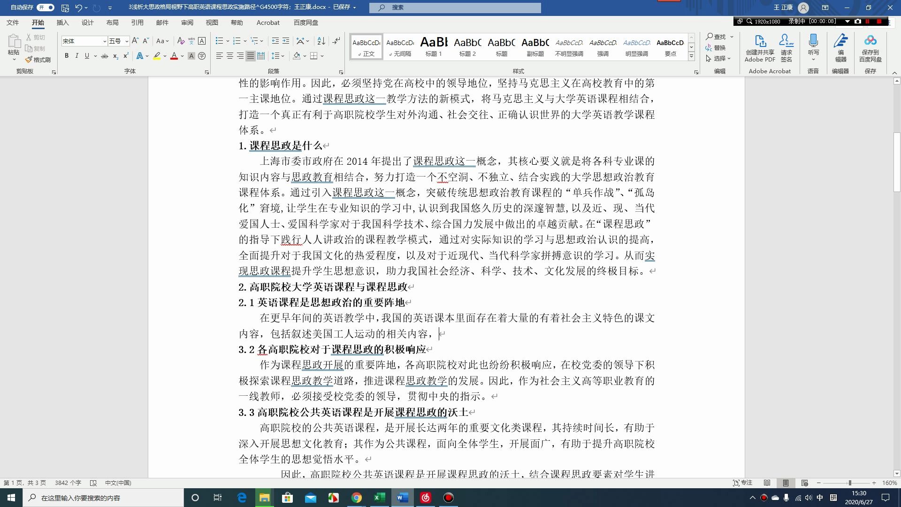Apply the 标题 1 heading style
The width and height of the screenshot is (901, 507).
coord(434,46)
